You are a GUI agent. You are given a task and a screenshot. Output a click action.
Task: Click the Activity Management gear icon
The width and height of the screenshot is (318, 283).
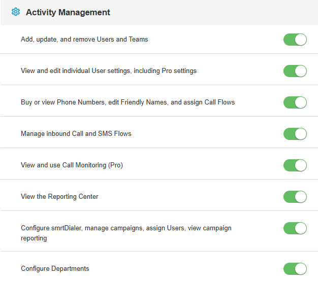tap(15, 12)
